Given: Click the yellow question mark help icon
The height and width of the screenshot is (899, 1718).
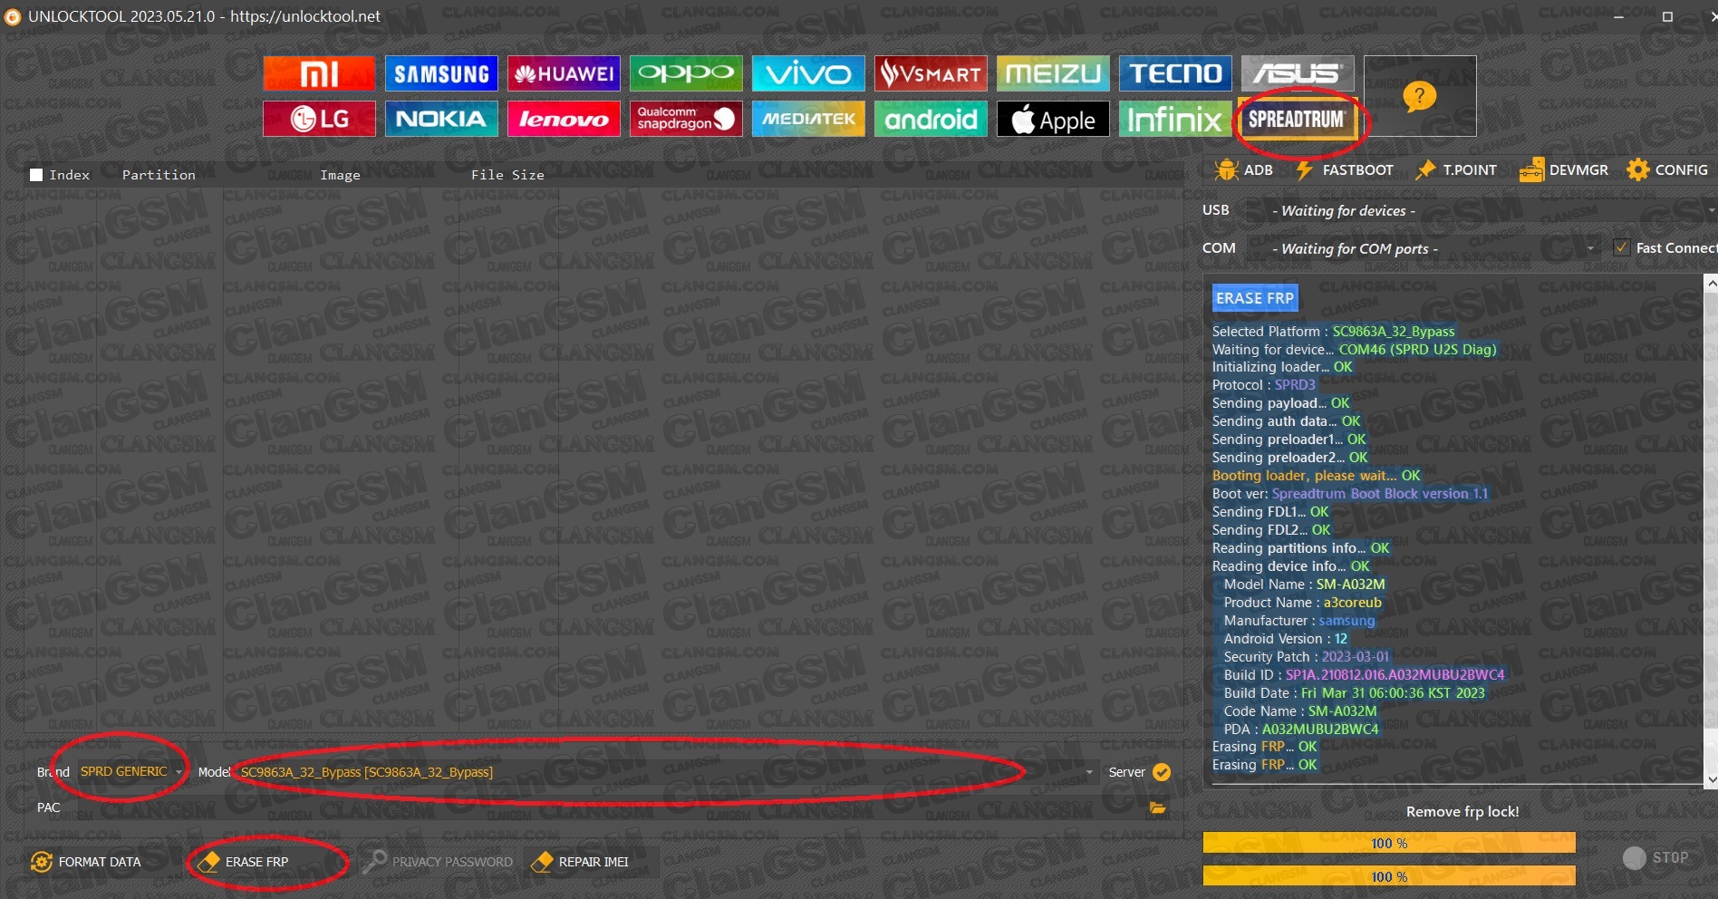Looking at the screenshot, I should point(1419,95).
